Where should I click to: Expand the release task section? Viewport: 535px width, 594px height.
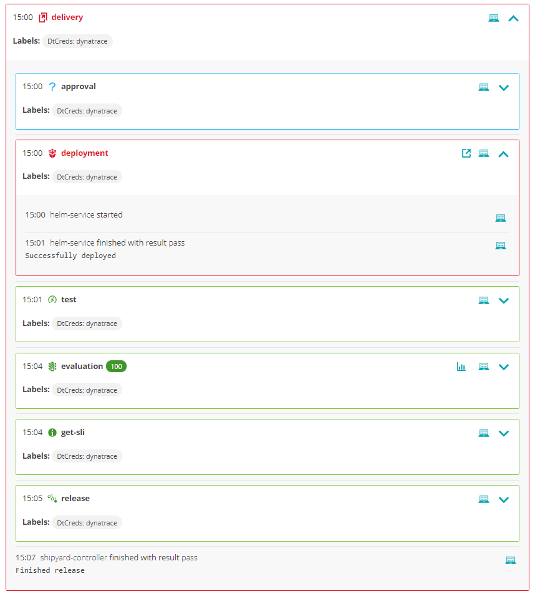point(504,499)
